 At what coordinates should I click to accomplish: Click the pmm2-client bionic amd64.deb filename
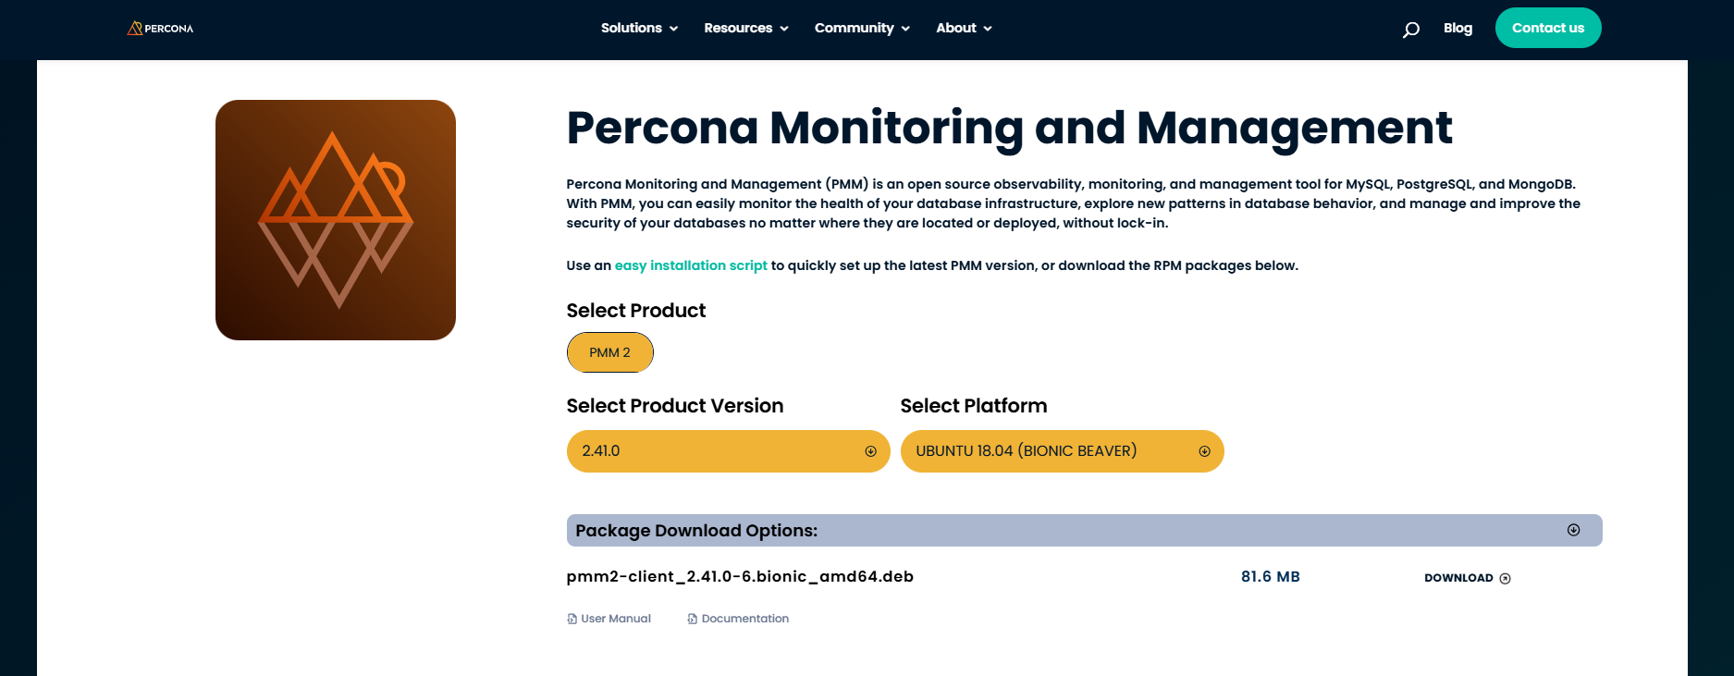tap(740, 577)
